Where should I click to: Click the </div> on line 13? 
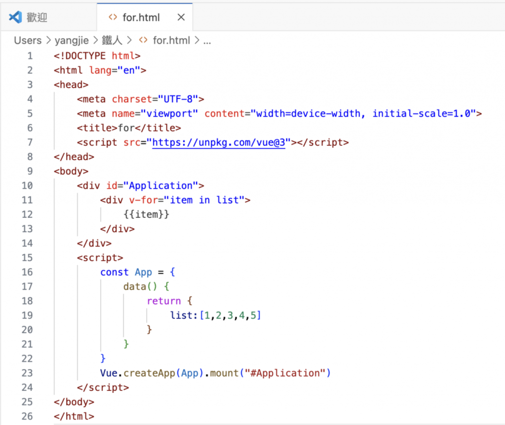click(117, 229)
